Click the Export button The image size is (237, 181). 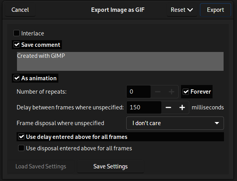pos(215,10)
